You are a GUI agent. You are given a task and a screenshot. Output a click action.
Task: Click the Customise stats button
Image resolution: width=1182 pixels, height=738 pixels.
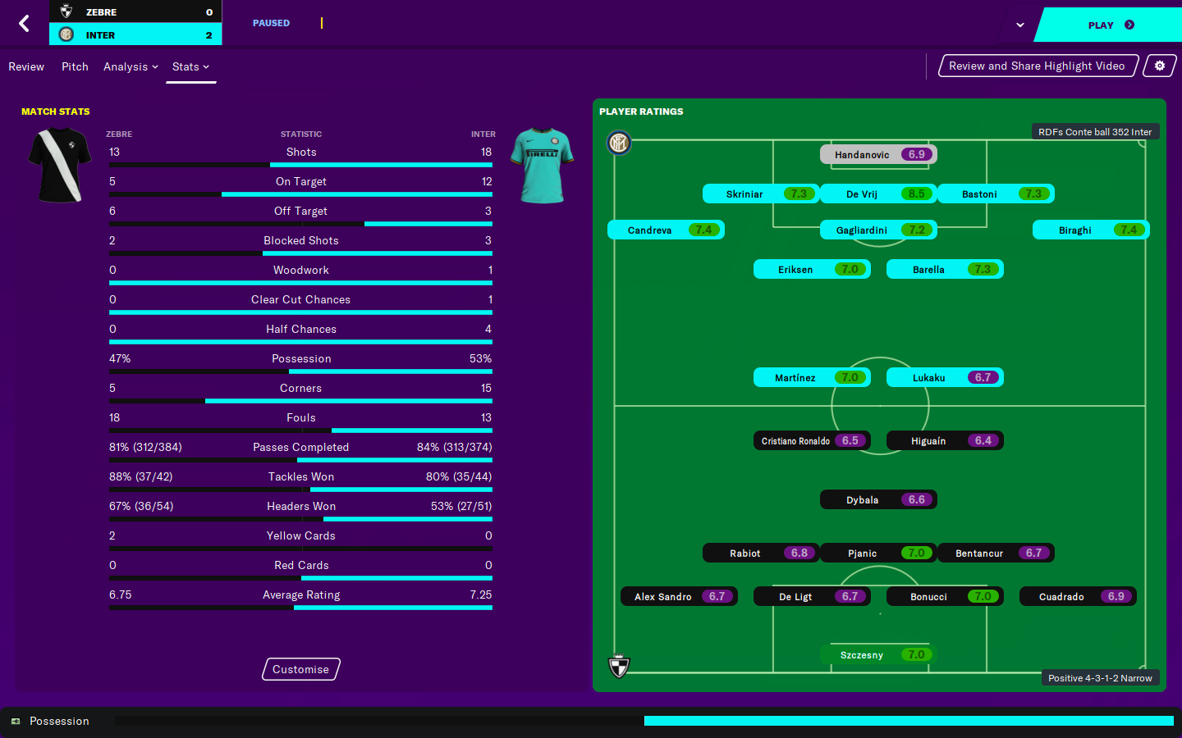pyautogui.click(x=300, y=669)
